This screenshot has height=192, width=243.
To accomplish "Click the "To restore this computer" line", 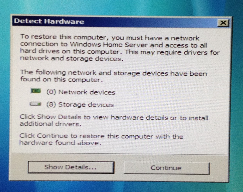I will click(110, 37).
